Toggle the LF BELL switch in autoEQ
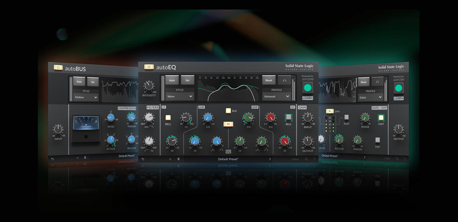This screenshot has width=458, height=222. pos(168,118)
